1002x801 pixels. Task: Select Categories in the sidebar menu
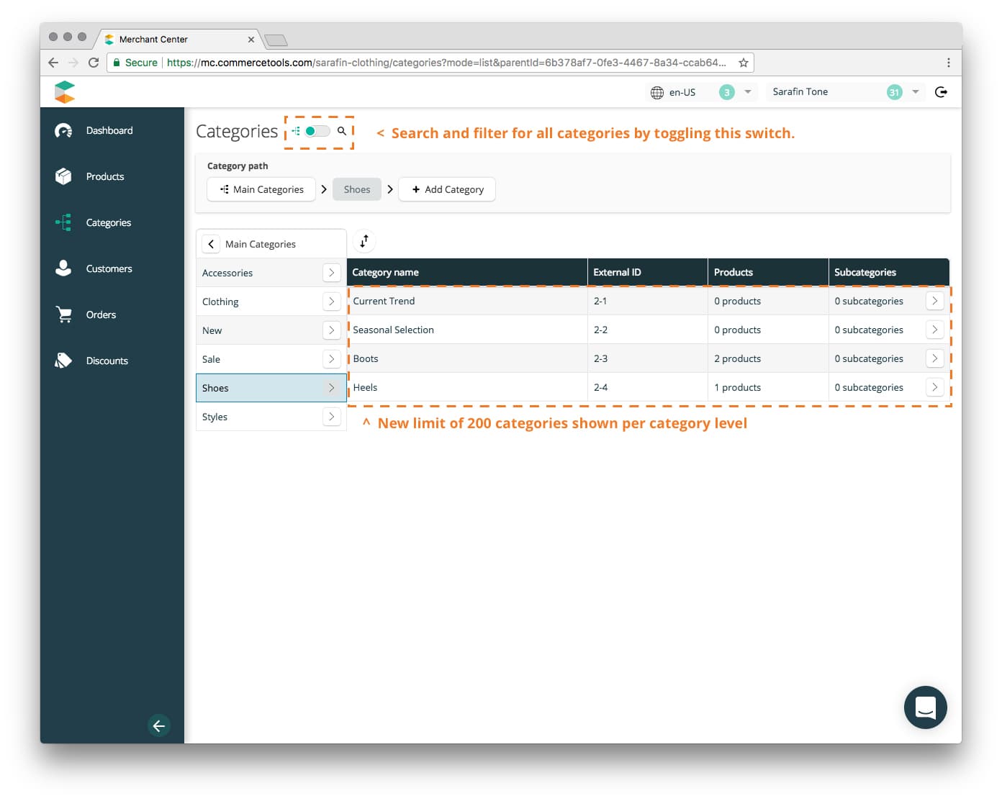tap(109, 222)
